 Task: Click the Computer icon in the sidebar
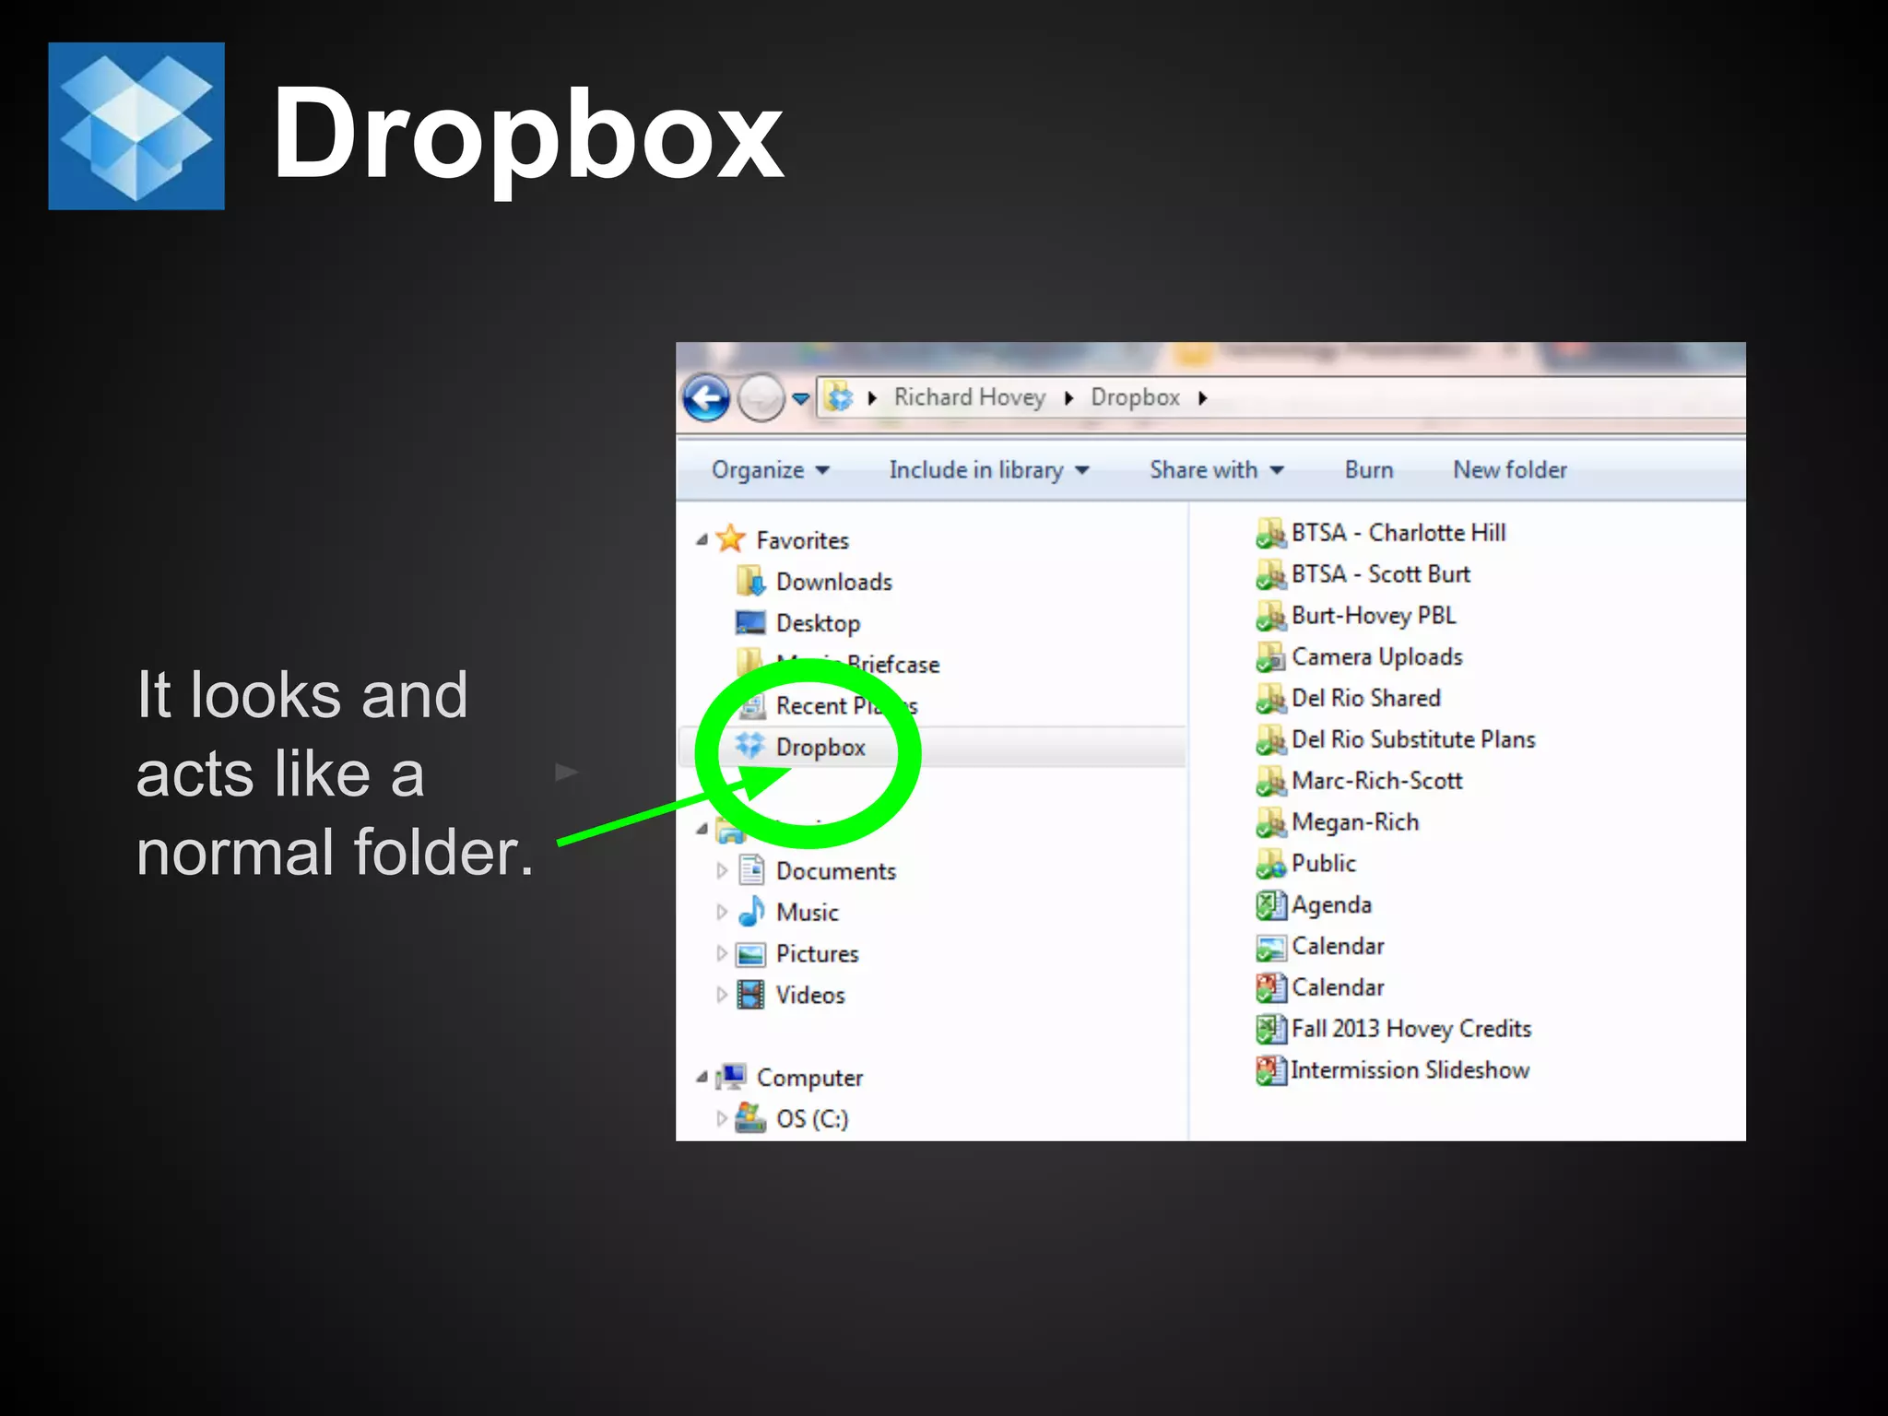pos(732,1077)
